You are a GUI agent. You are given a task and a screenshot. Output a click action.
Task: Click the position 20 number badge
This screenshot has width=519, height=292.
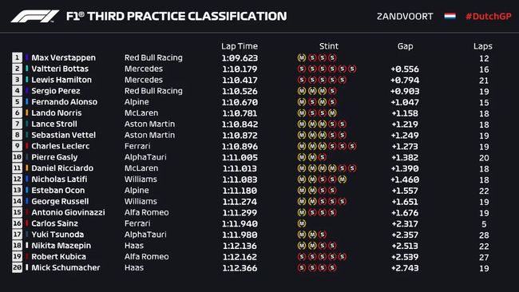pyautogui.click(x=18, y=267)
